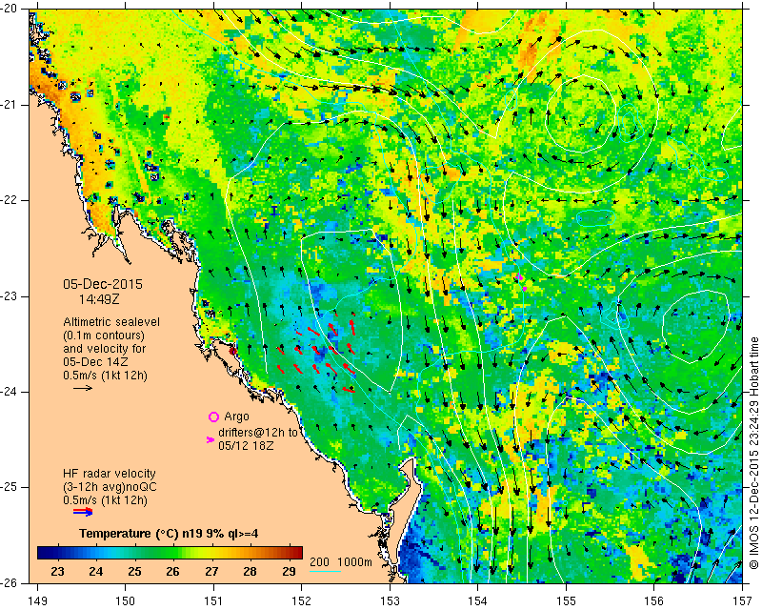762x610 pixels.
Task: Click the longitude axis label 149
Action: click(x=38, y=601)
